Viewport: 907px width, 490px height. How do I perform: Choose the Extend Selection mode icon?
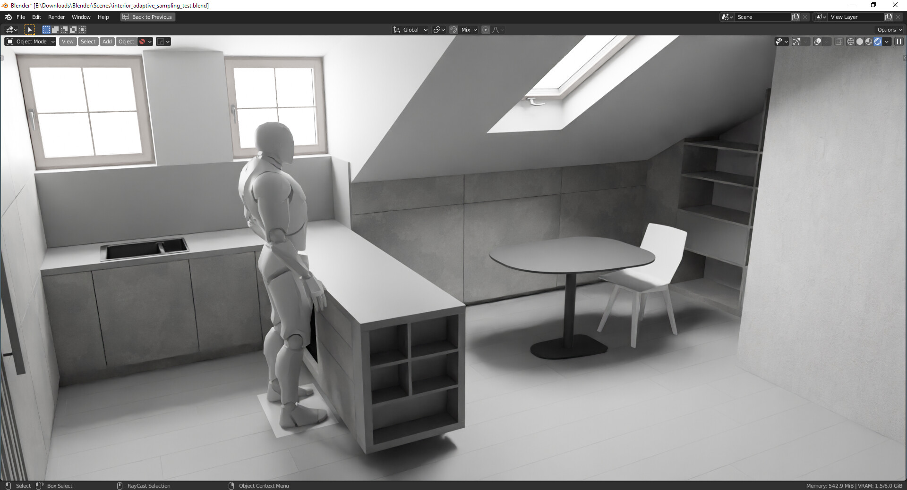tap(55, 30)
